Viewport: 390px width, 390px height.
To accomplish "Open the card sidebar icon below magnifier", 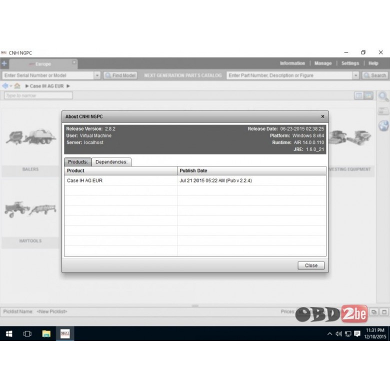I will click(383, 111).
